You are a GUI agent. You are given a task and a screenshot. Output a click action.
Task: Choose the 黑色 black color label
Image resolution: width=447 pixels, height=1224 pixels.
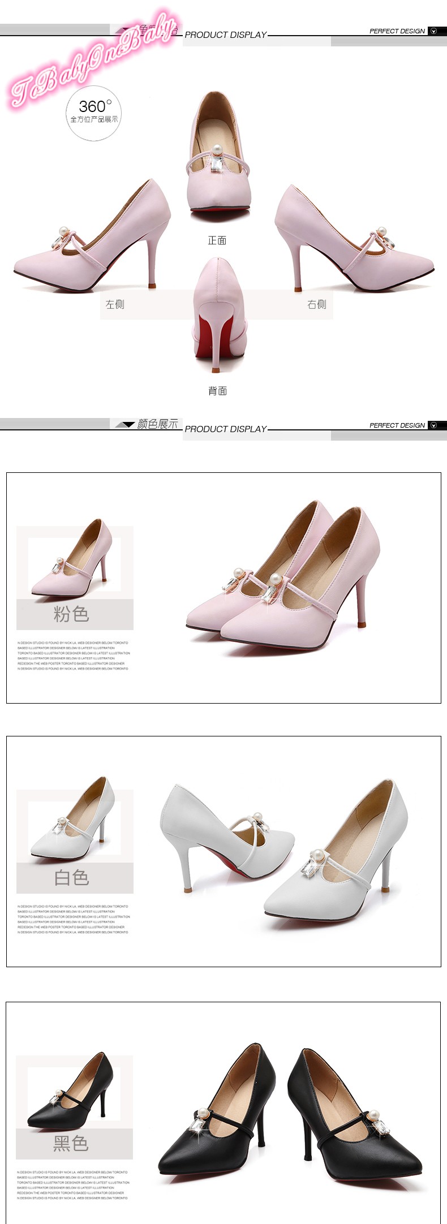(x=72, y=1143)
